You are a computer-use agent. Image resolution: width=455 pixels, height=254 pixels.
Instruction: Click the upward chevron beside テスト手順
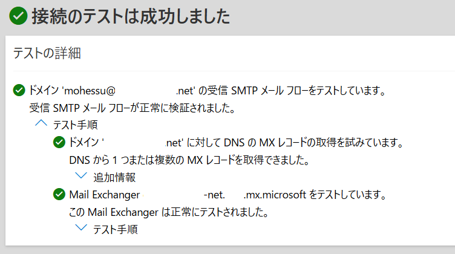coord(41,123)
